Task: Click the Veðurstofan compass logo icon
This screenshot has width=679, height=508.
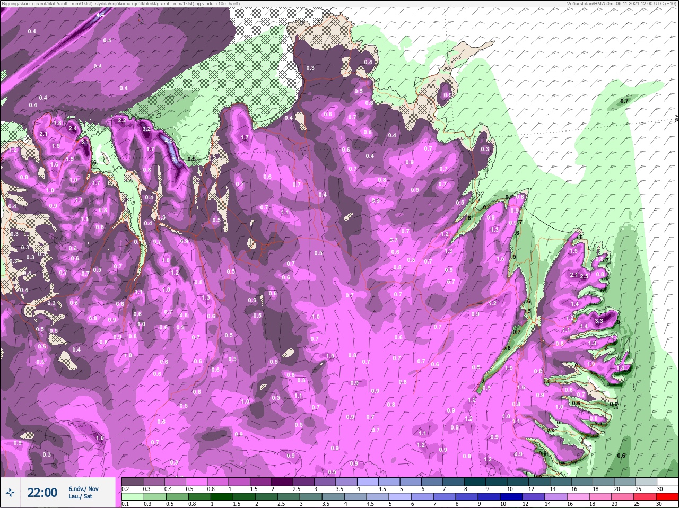Action: point(11,493)
